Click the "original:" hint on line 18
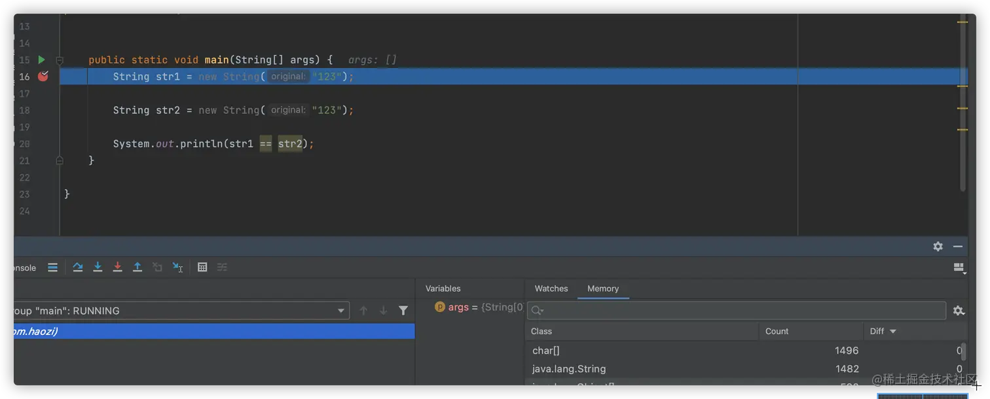 (288, 110)
